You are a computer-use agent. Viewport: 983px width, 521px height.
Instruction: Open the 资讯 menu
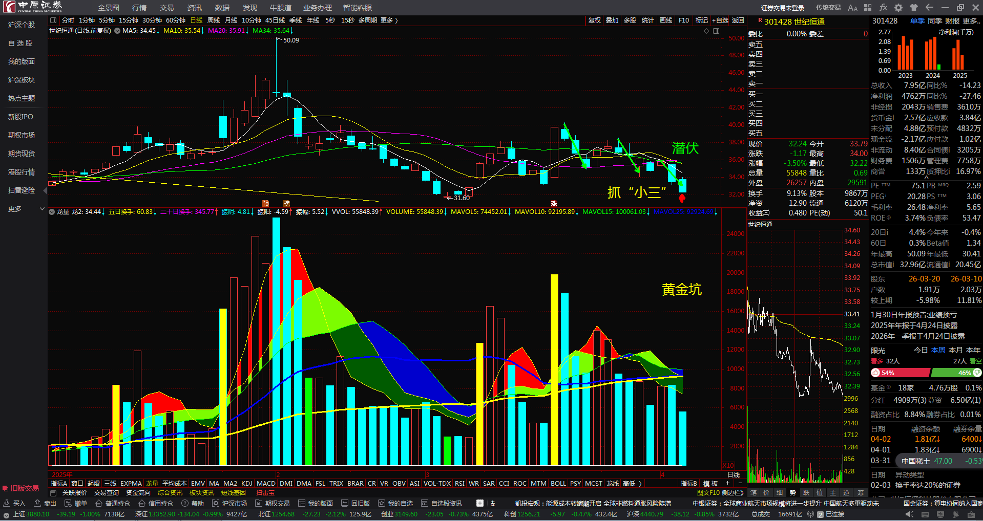(195, 8)
